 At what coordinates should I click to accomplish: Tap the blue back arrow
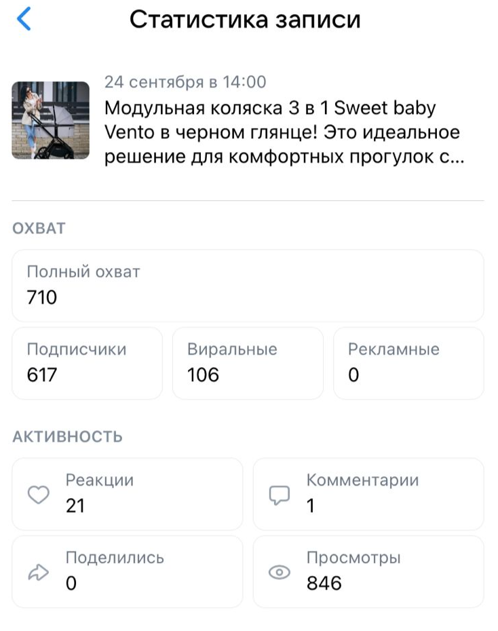click(24, 20)
